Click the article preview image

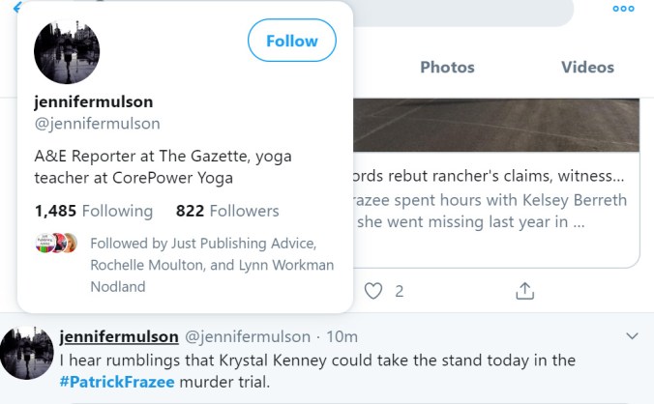point(493,124)
